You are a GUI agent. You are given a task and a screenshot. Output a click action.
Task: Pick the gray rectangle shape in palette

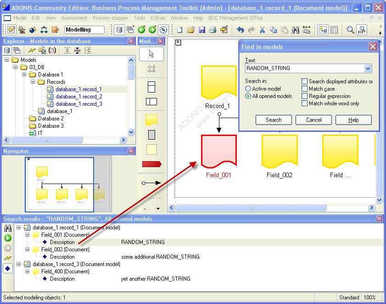pos(151,135)
